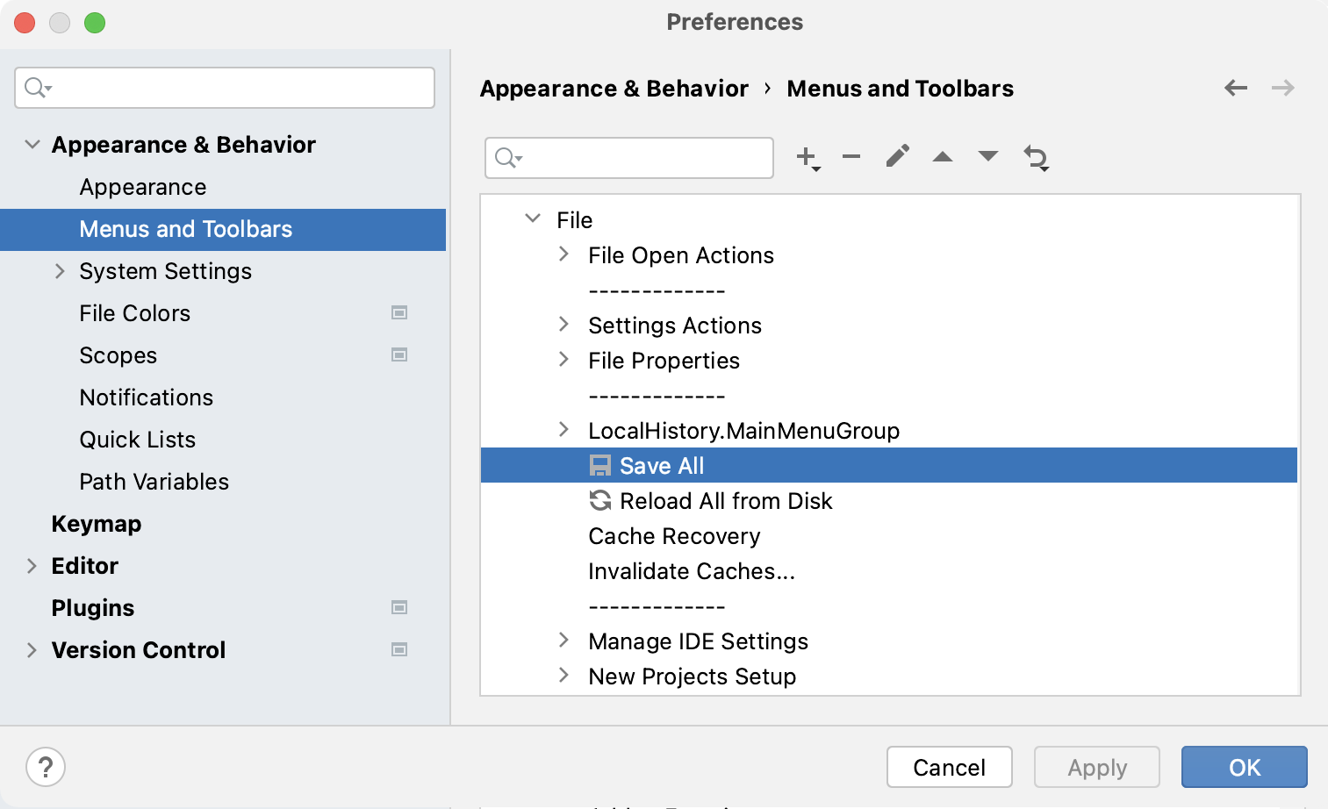Viewport: 1328px width, 809px height.
Task: Open help via the question mark icon
Action: pos(46,767)
